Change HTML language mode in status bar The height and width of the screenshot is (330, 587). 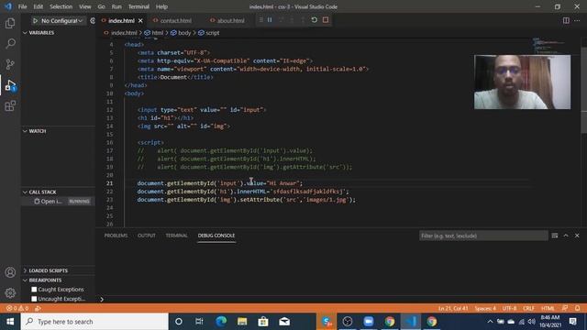548,308
